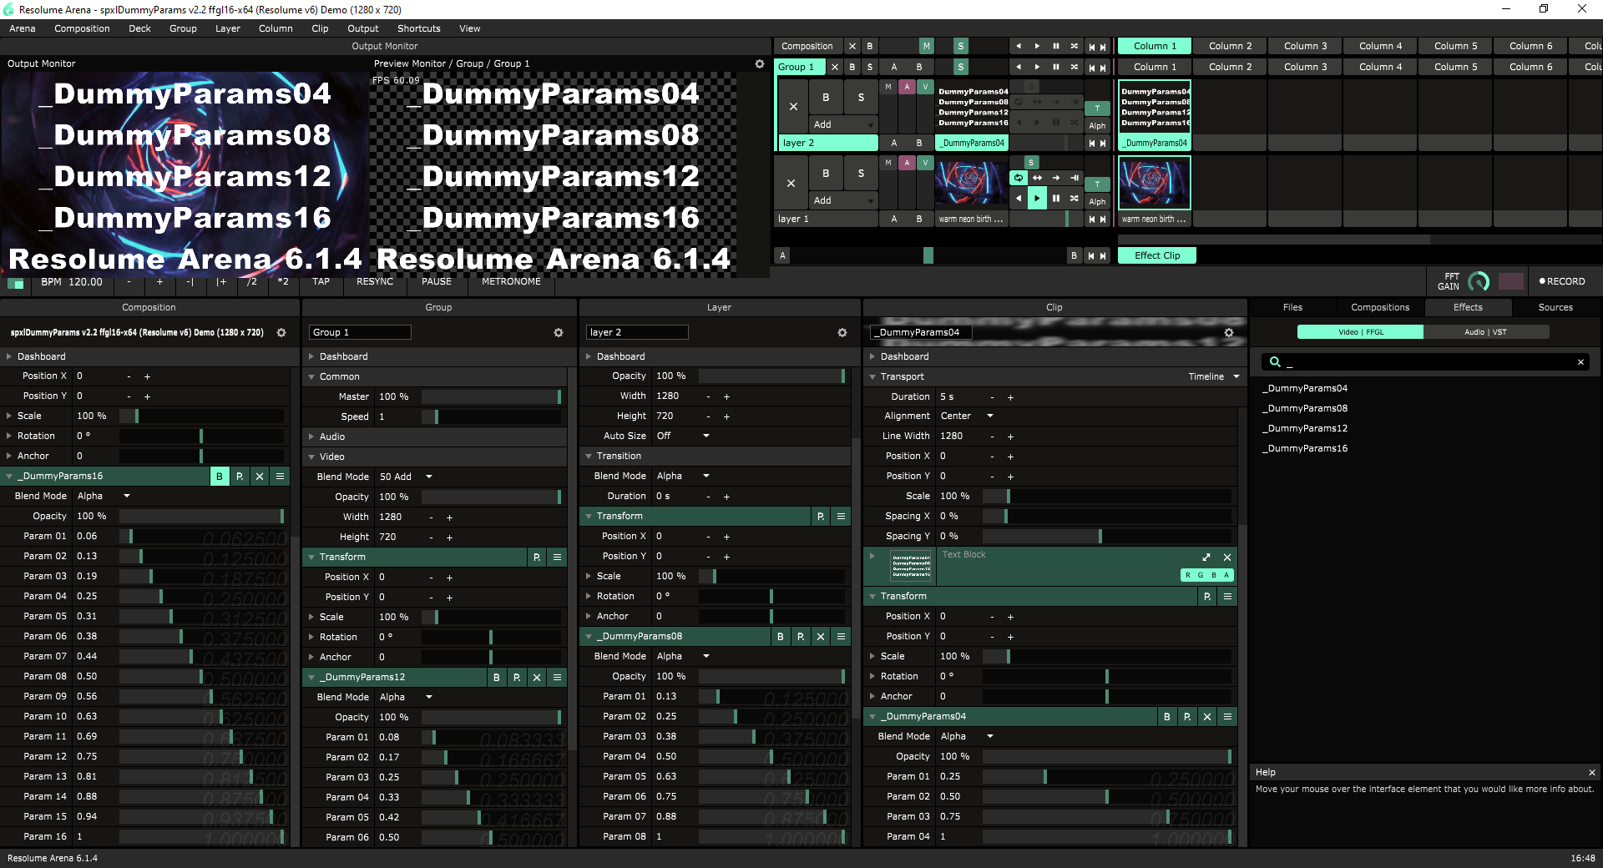Open the Shortcuts menu

click(x=418, y=28)
